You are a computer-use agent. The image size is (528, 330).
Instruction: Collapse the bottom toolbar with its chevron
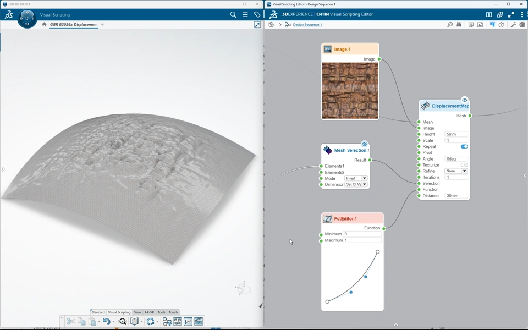click(62, 317)
